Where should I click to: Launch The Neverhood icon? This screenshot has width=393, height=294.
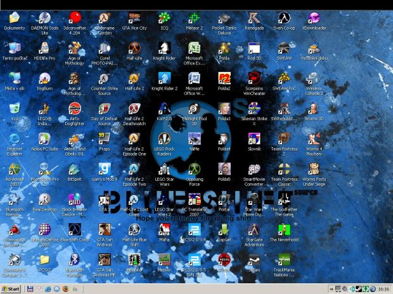click(284, 230)
